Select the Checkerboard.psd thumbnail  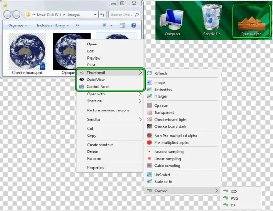pyautogui.click(x=27, y=54)
